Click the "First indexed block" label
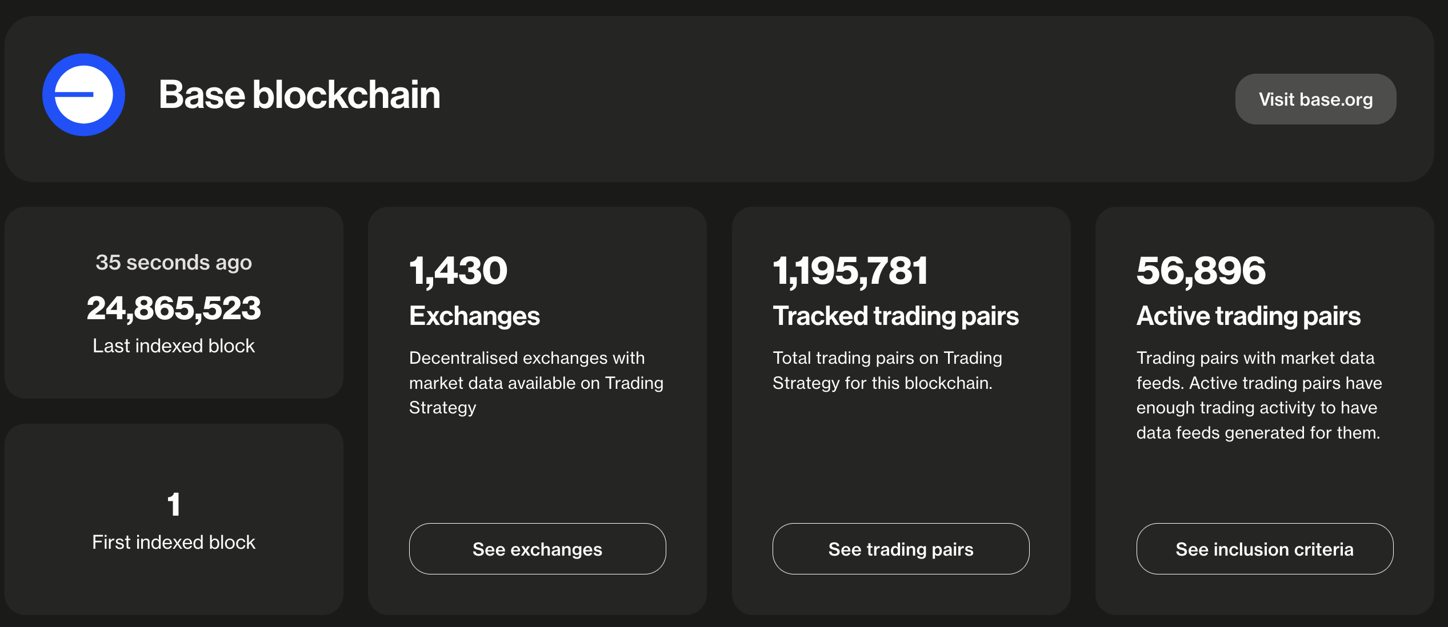Image resolution: width=1448 pixels, height=627 pixels. coord(174,542)
